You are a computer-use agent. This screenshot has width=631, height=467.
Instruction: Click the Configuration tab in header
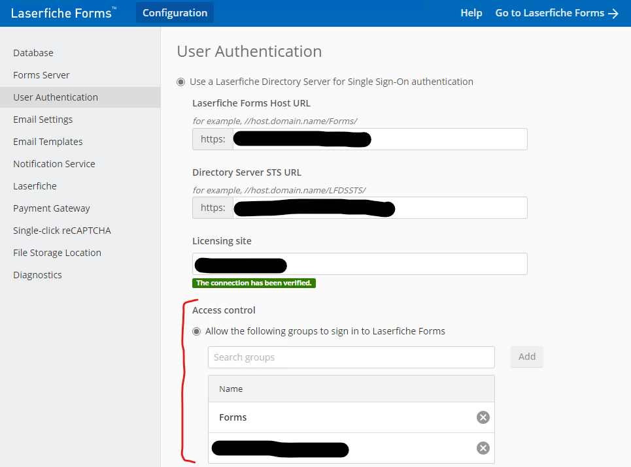point(175,13)
